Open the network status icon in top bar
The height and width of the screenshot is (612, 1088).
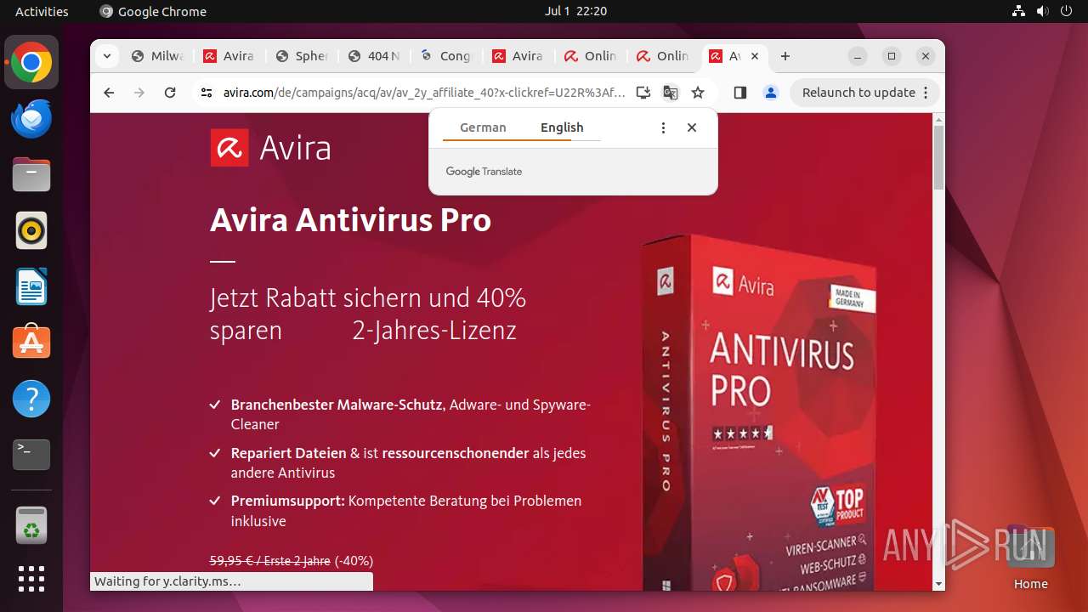pyautogui.click(x=1019, y=11)
